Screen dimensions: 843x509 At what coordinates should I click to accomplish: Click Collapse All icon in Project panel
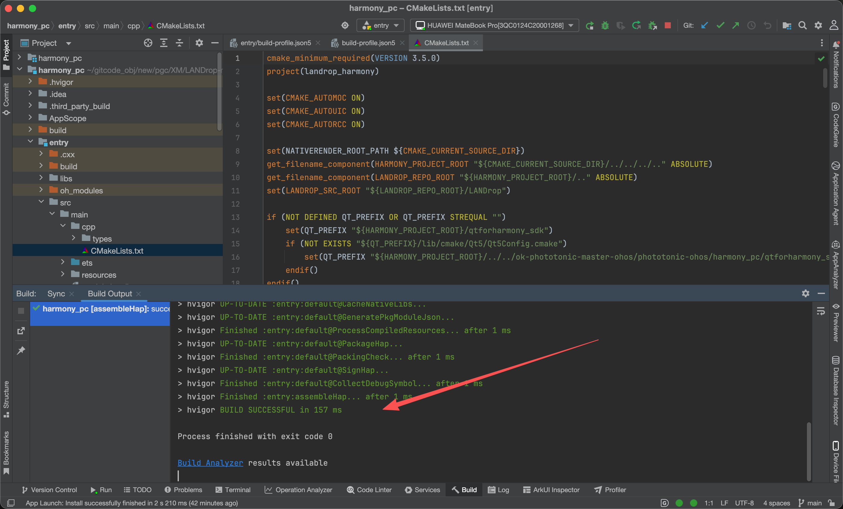(179, 43)
